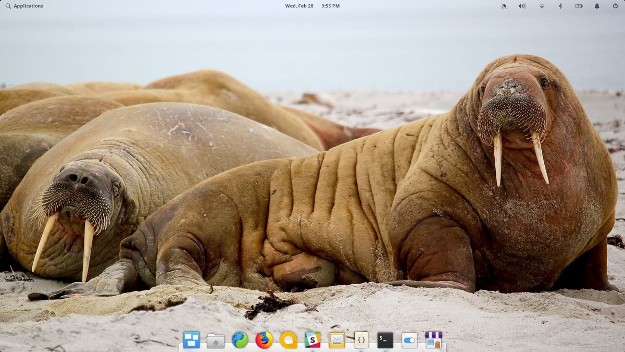Toggle Night Light mode

pyautogui.click(x=503, y=6)
